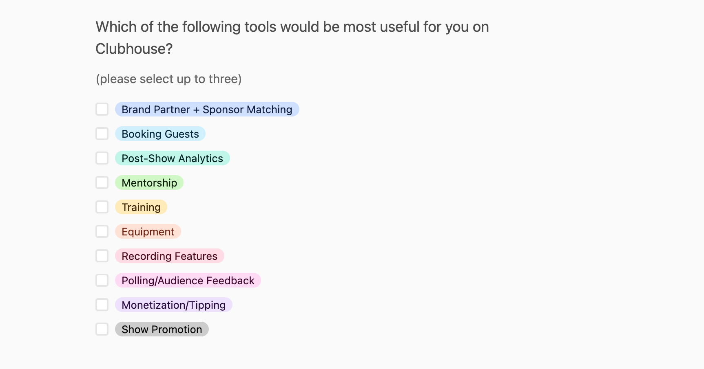The height and width of the screenshot is (369, 704).
Task: Select the Mentorship checkbox
Action: (x=102, y=182)
